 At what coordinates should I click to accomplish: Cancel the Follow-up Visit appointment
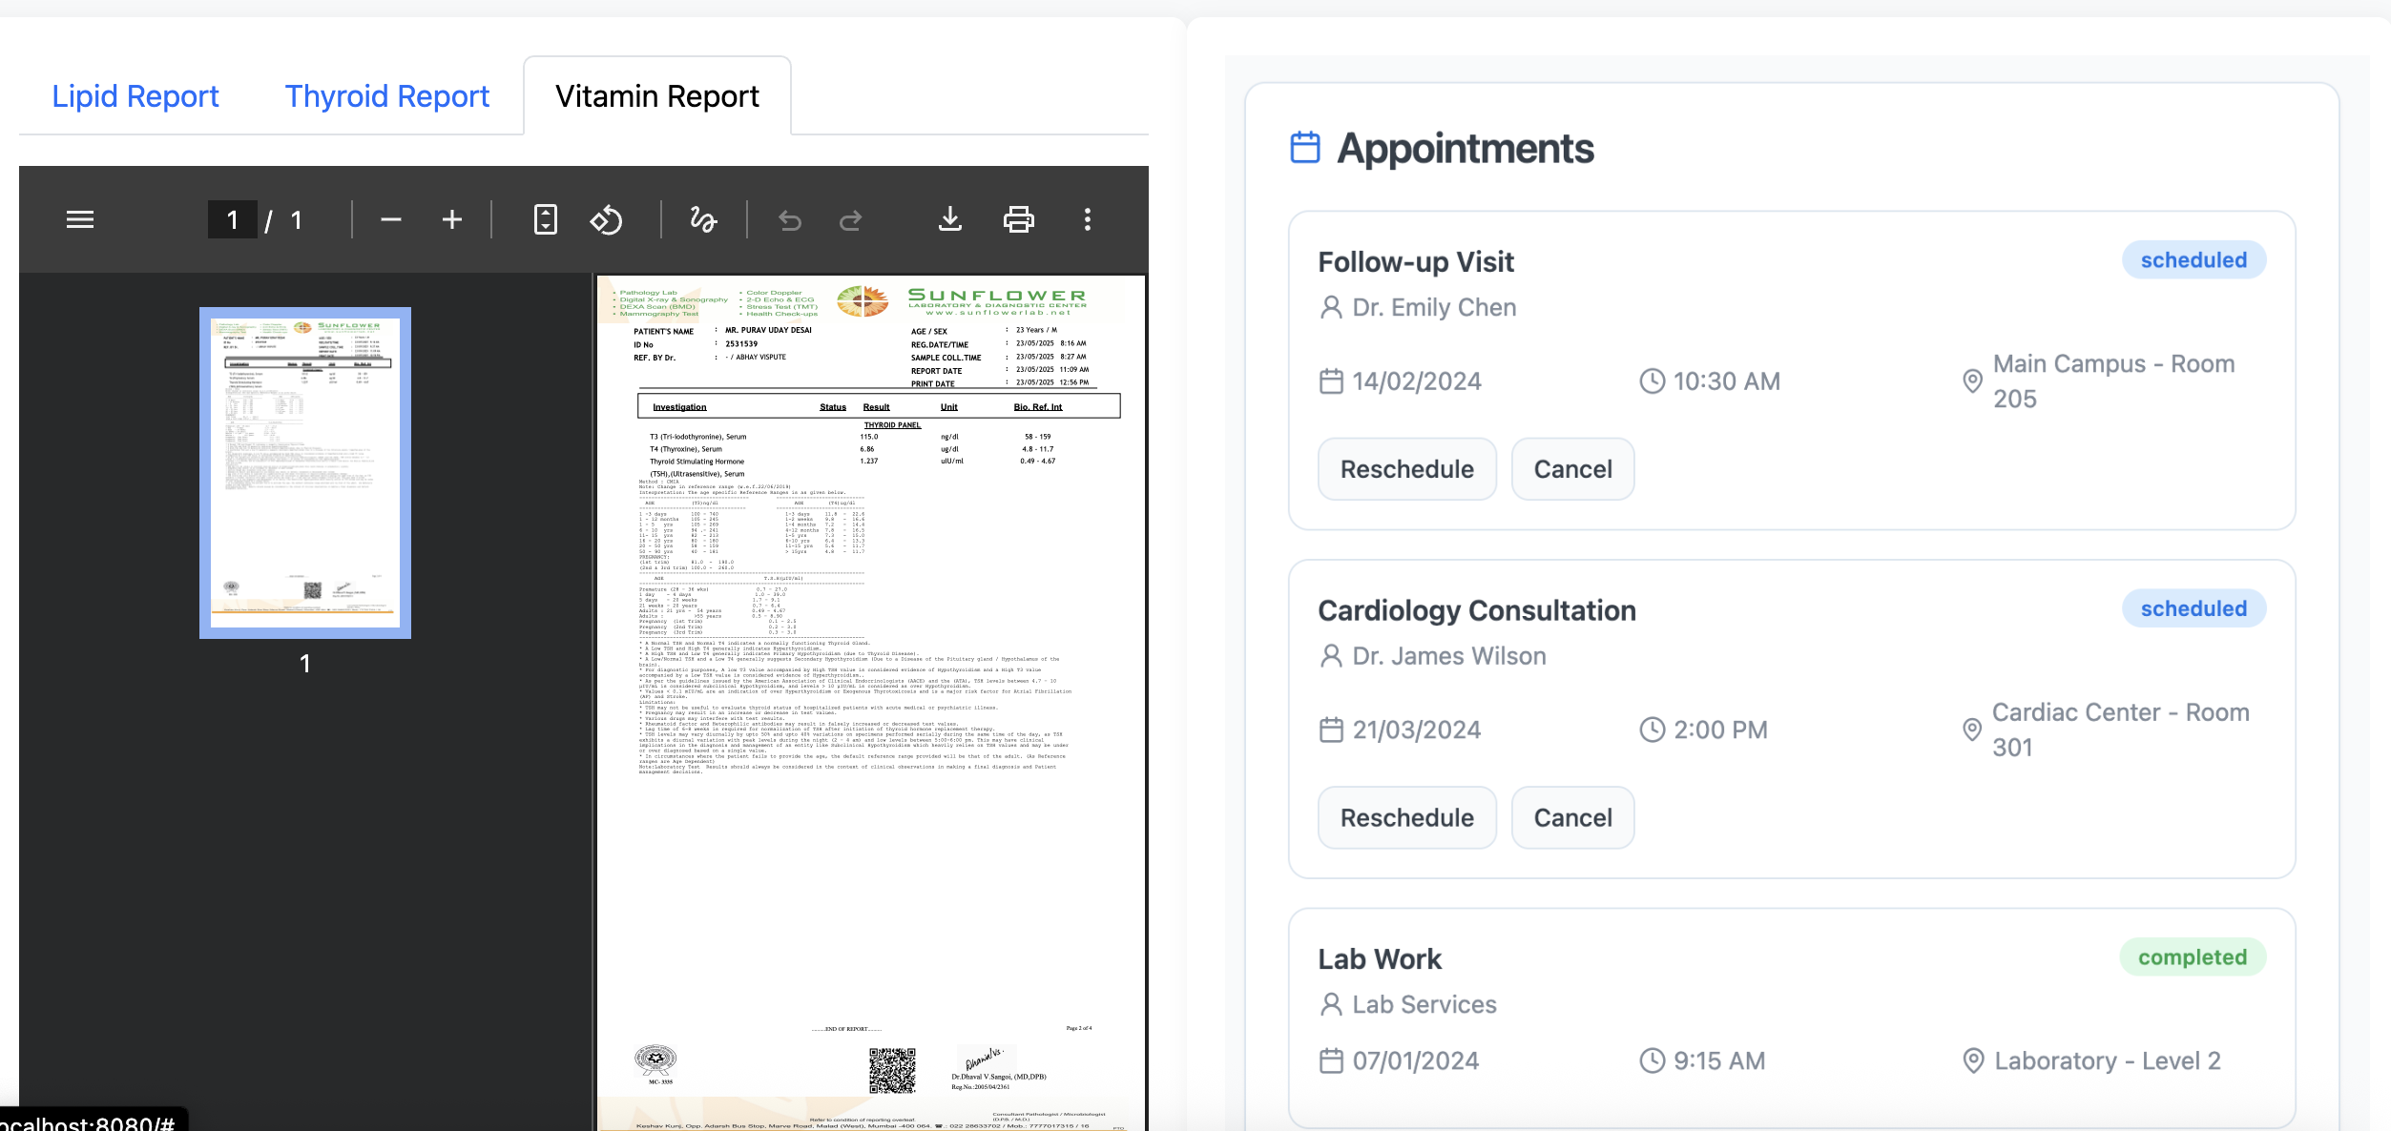(x=1572, y=469)
